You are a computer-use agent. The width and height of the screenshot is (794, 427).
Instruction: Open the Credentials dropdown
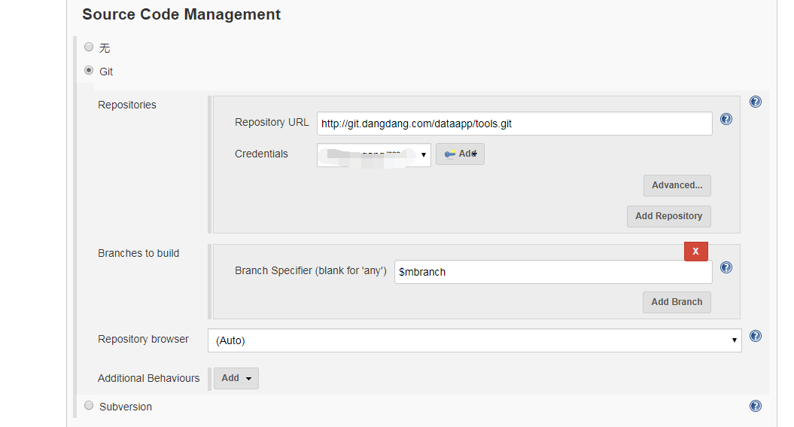pos(374,154)
